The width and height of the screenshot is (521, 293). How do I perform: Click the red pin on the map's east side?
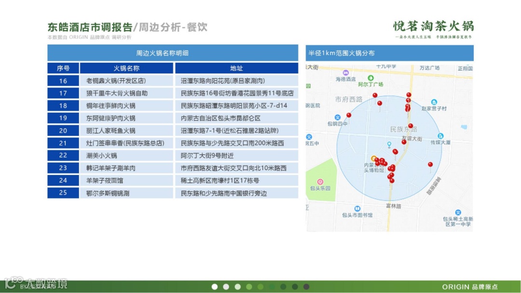430,165
